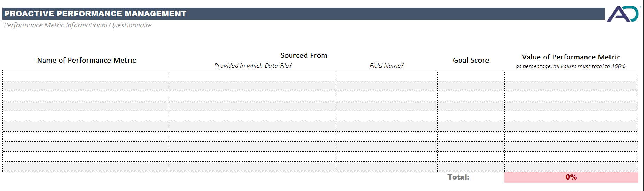Viewport: 644px width, 191px height.
Task: Click the AD logo icon
Action: click(x=622, y=14)
